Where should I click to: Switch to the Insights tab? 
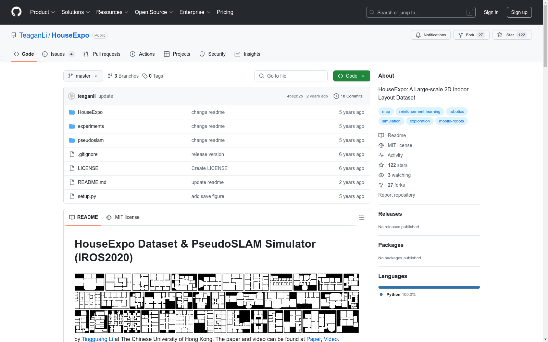pos(248,54)
